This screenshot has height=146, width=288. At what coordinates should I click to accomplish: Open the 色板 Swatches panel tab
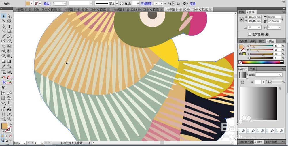coord(252,69)
